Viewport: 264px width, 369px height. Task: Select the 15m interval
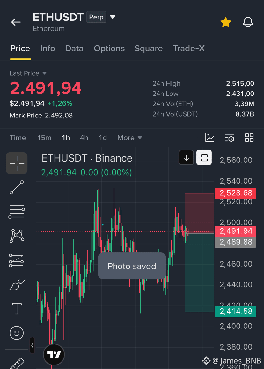(44, 138)
